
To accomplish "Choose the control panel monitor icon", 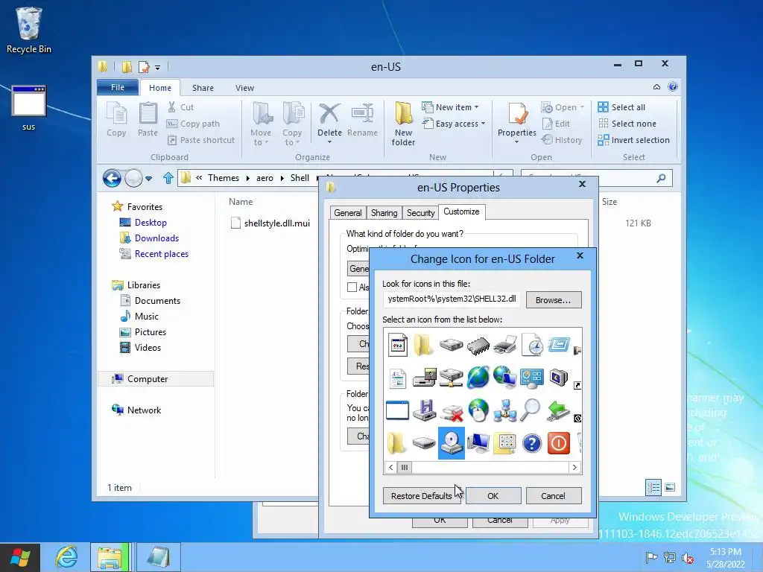I will tap(532, 378).
